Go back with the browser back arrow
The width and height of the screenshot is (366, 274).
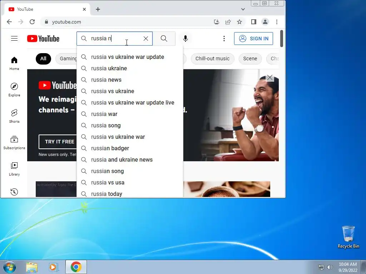pos(9,22)
